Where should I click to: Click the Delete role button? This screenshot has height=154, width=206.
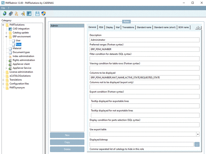click(67, 149)
